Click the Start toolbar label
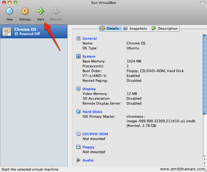The width and height of the screenshot is (207, 172). coord(40,19)
